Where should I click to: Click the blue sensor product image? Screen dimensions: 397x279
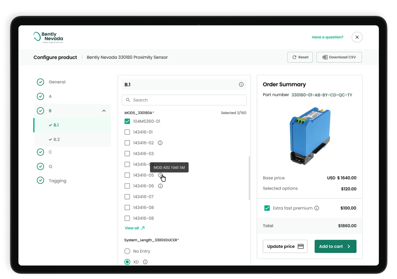pos(310,136)
